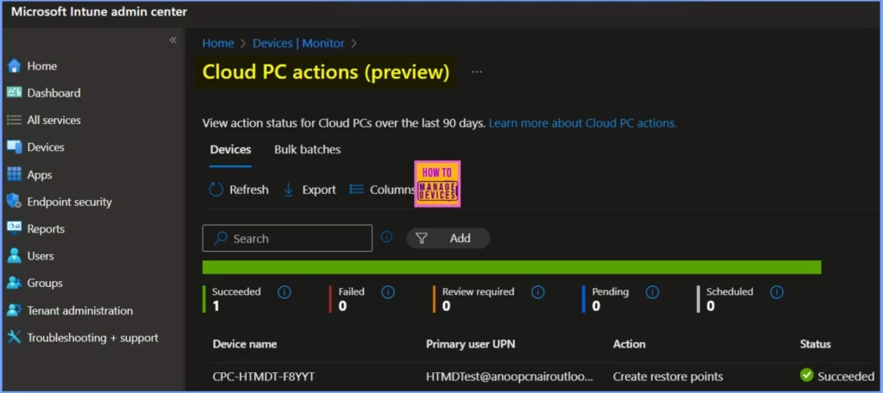Viewport: 883px width, 393px height.
Task: Click Devices | Monitor breadcrumb
Action: pyautogui.click(x=298, y=43)
